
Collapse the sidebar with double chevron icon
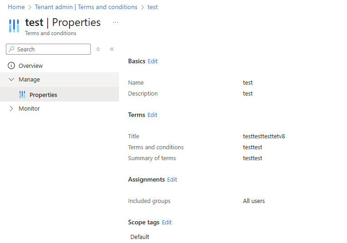(x=112, y=49)
